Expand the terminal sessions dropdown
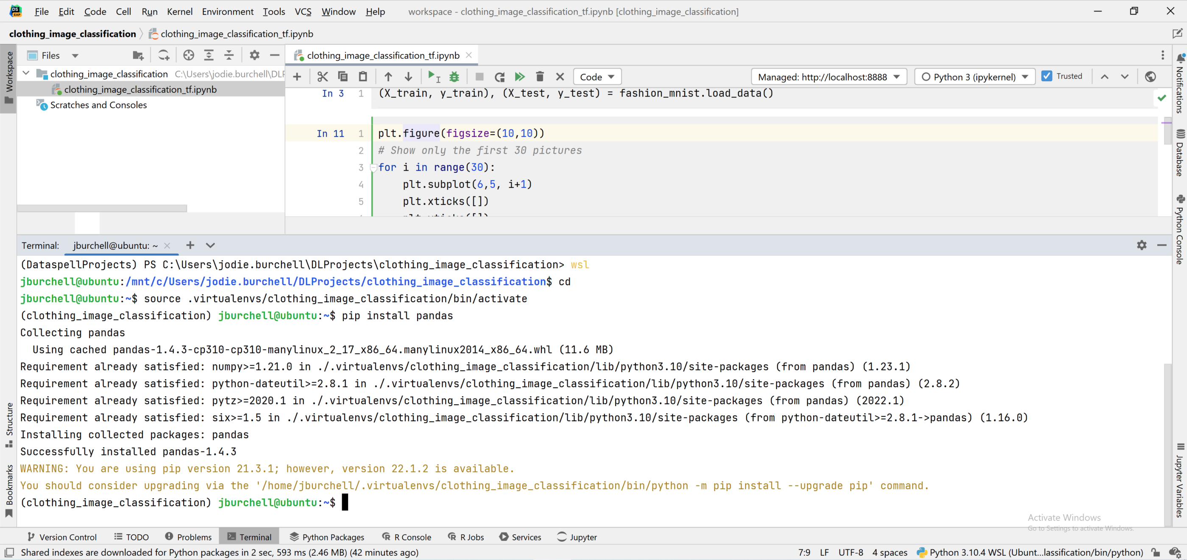The width and height of the screenshot is (1187, 560). point(210,246)
